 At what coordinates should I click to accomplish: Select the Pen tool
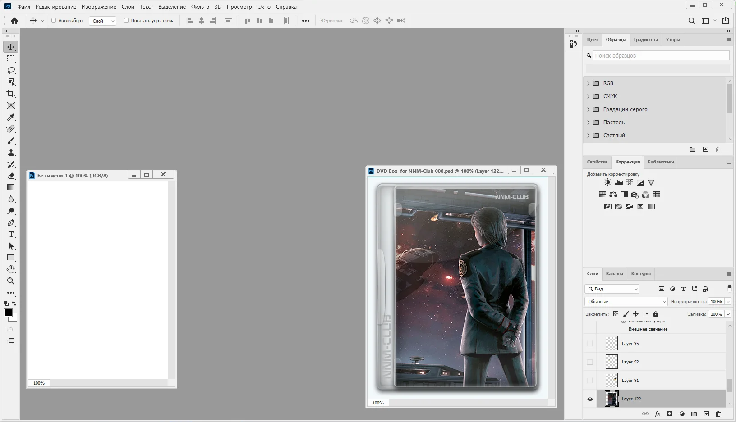point(11,223)
